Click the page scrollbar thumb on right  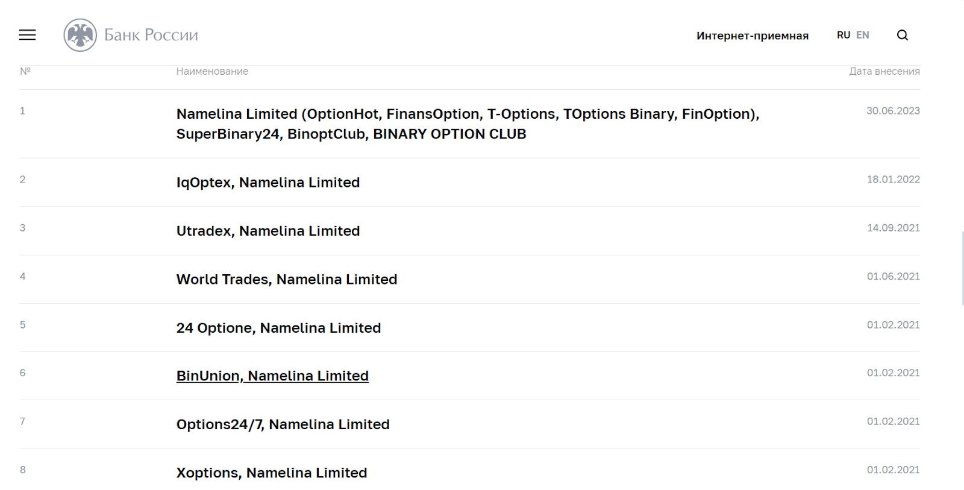pos(962,268)
